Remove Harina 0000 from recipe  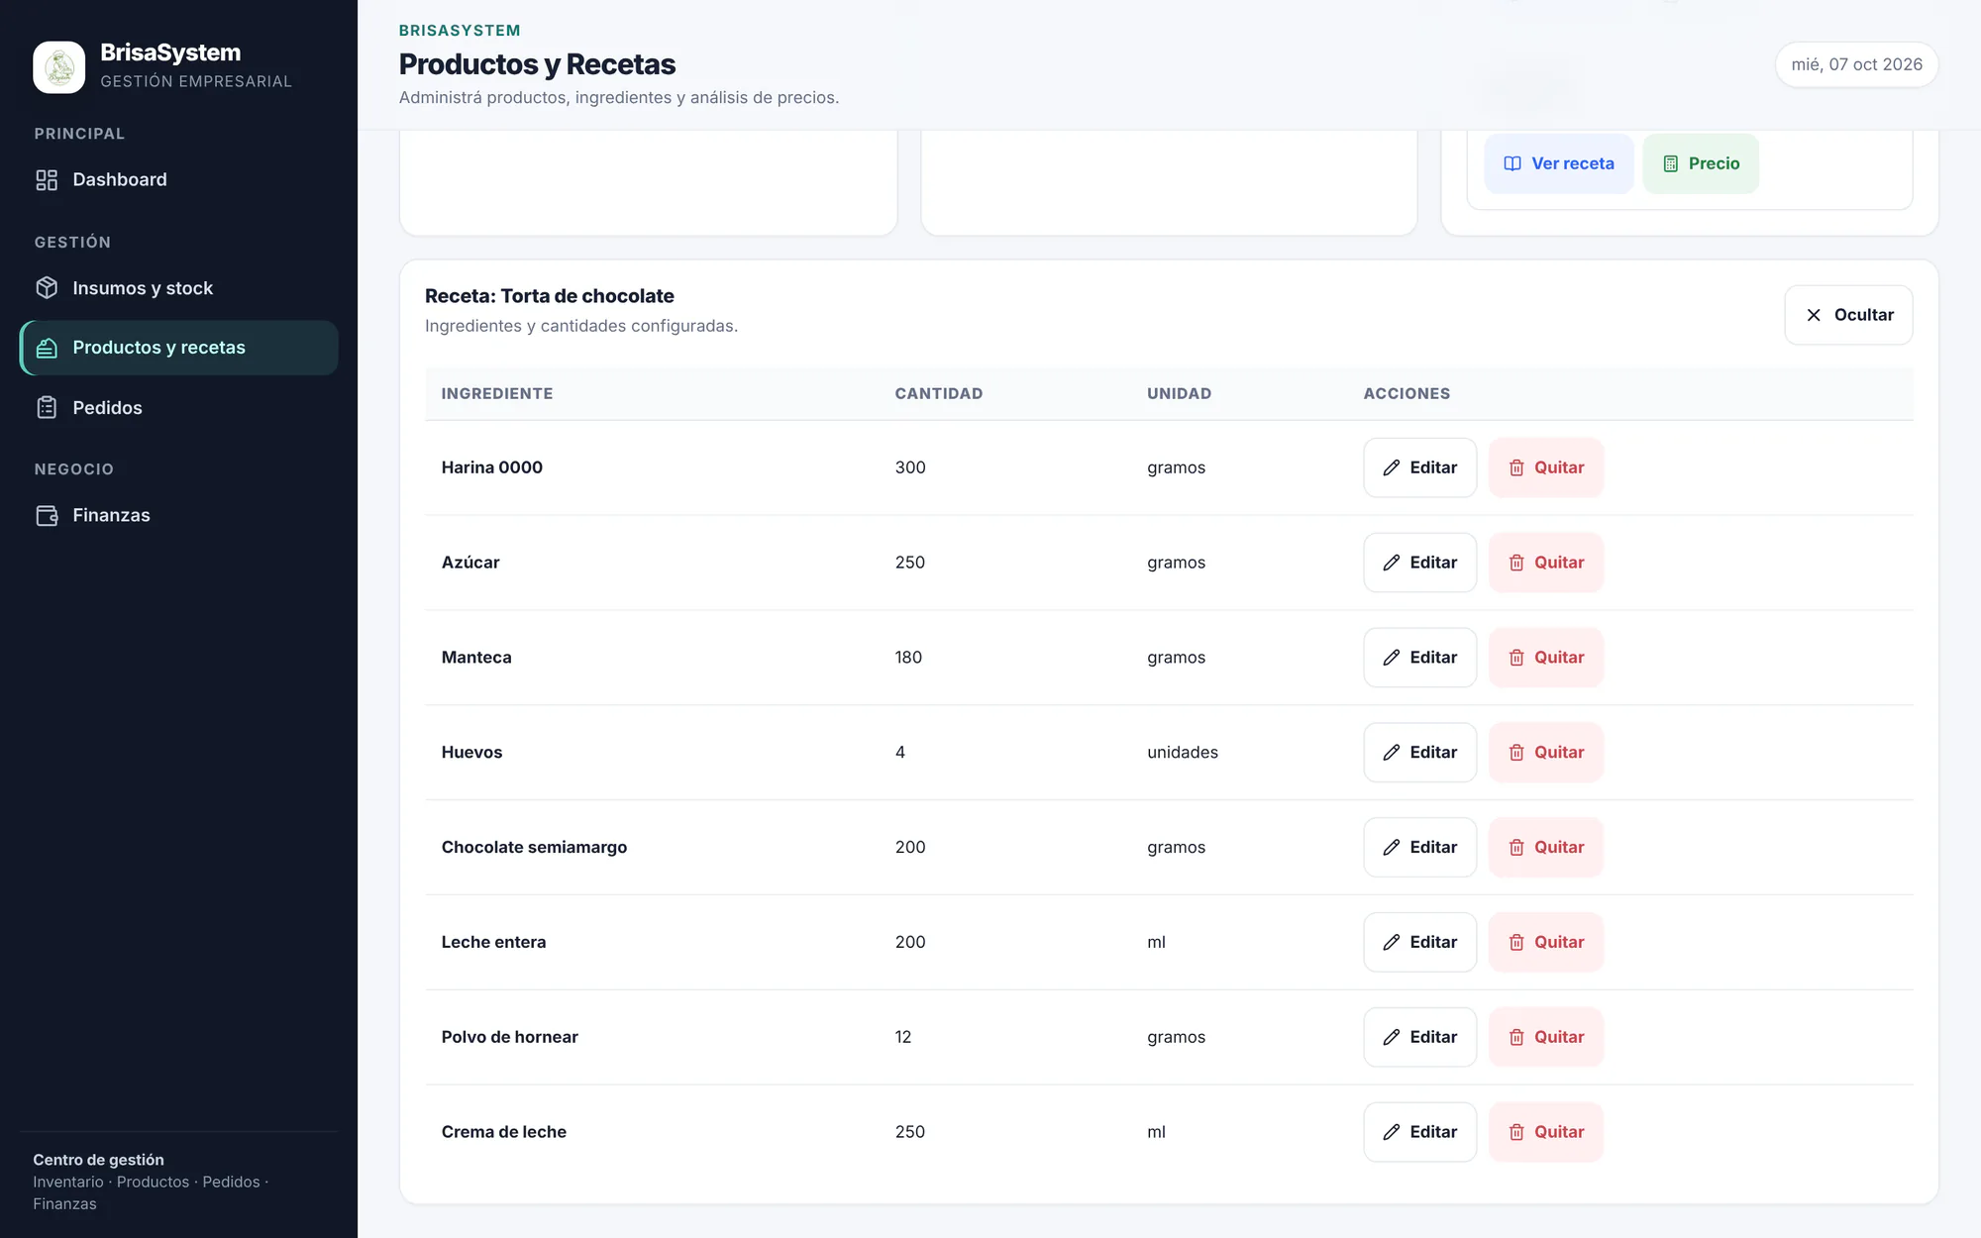(x=1545, y=467)
